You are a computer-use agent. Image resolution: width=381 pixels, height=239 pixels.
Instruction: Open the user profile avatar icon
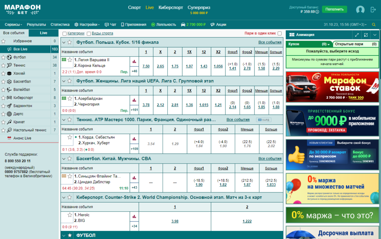(360, 9)
